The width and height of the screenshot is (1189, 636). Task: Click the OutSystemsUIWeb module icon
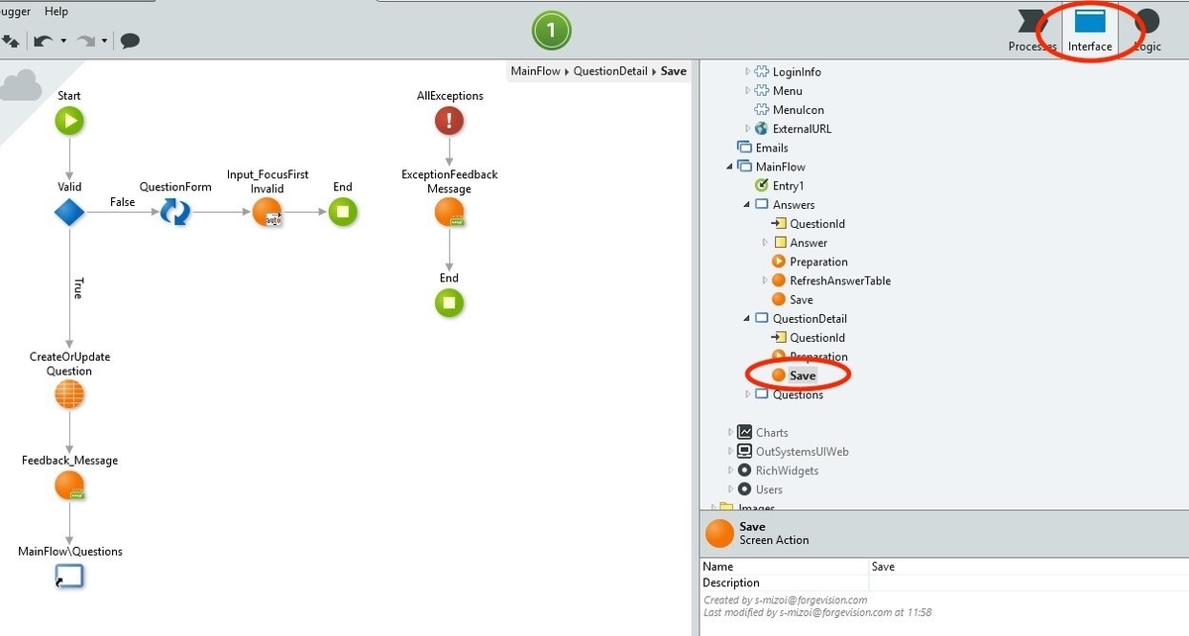[744, 452]
